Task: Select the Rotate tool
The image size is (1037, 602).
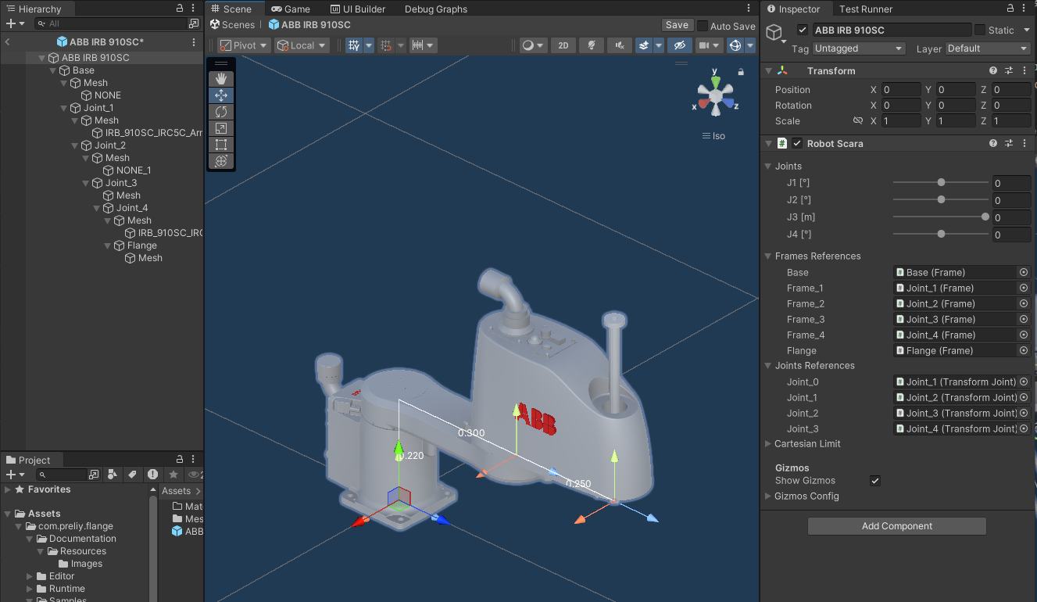Action: coord(221,112)
